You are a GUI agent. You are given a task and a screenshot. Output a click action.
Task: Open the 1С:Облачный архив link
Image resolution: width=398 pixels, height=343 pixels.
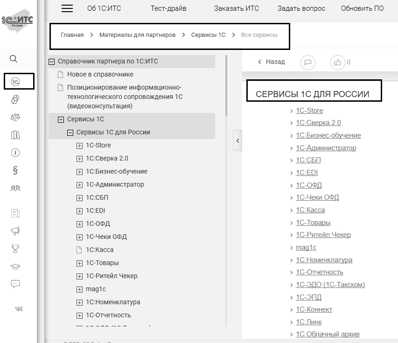[x=328, y=334]
